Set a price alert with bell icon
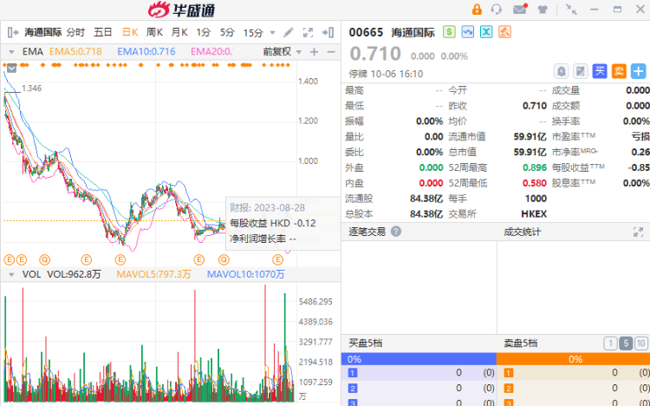The width and height of the screenshot is (650, 406). click(x=561, y=71)
